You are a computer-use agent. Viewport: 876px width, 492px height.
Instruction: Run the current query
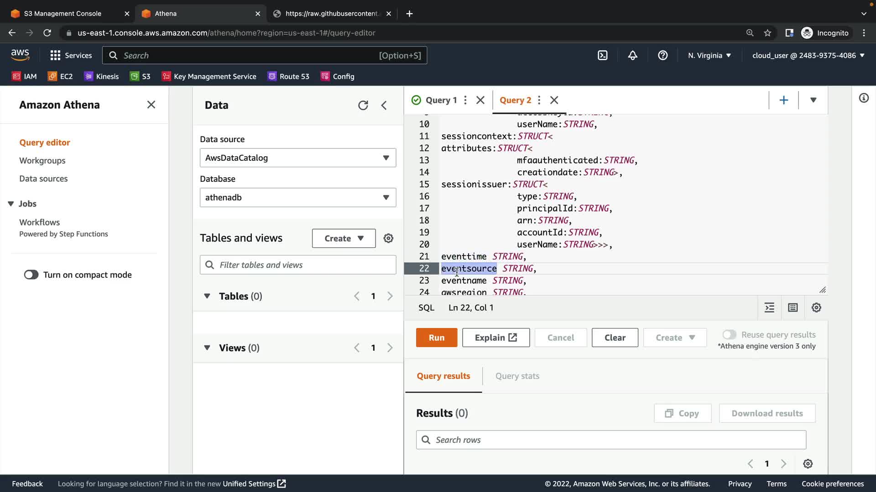click(x=436, y=338)
